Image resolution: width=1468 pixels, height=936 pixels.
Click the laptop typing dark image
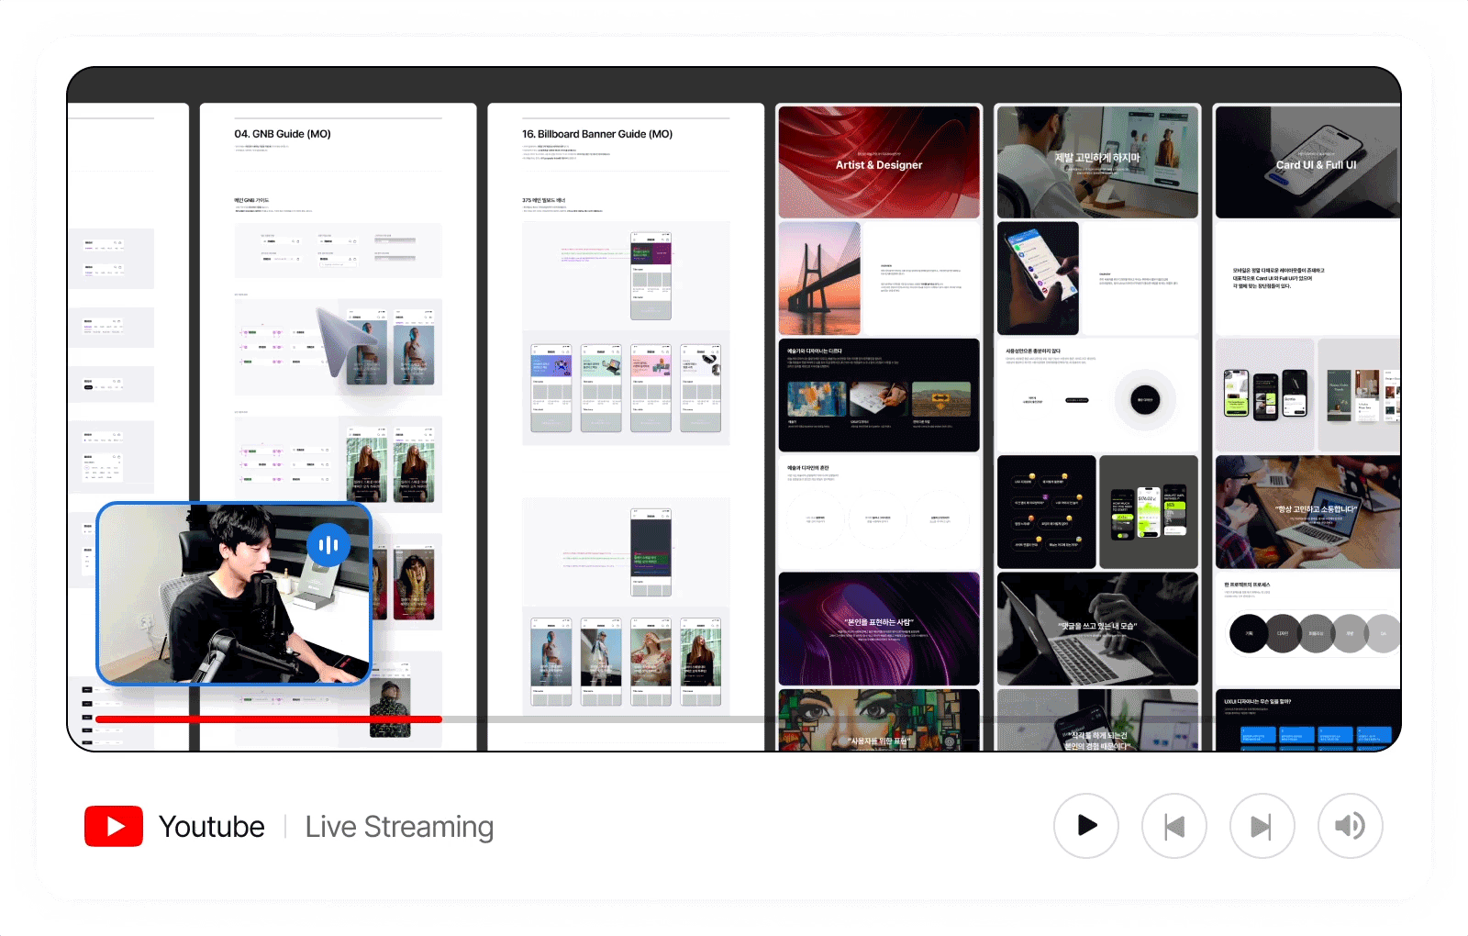pos(1097,629)
